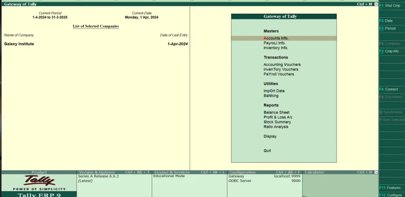Click the Product panel header
The width and height of the screenshot is (405, 197).
click(x=39, y=172)
